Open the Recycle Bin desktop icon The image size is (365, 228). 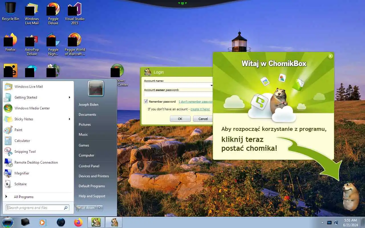pos(11,12)
